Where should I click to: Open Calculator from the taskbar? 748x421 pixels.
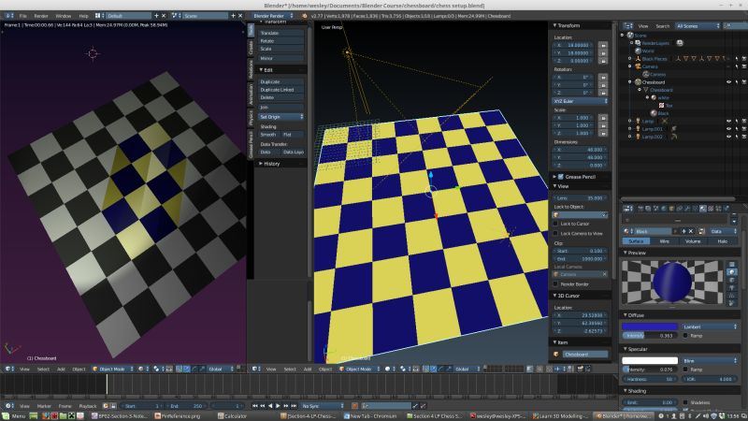233,416
